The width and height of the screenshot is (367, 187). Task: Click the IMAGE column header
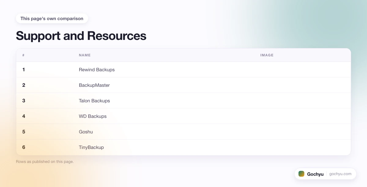click(267, 55)
